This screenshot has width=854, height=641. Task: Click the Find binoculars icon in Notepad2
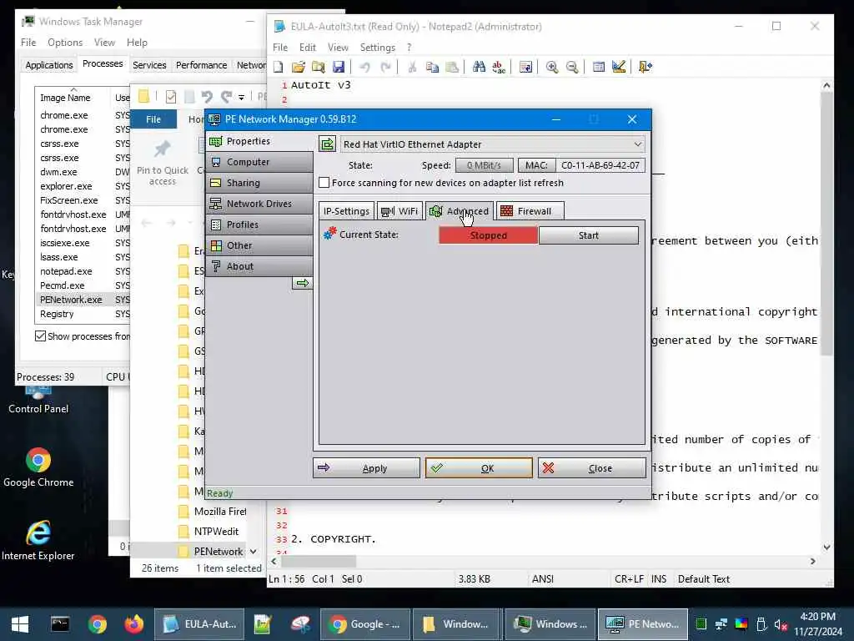tap(479, 67)
